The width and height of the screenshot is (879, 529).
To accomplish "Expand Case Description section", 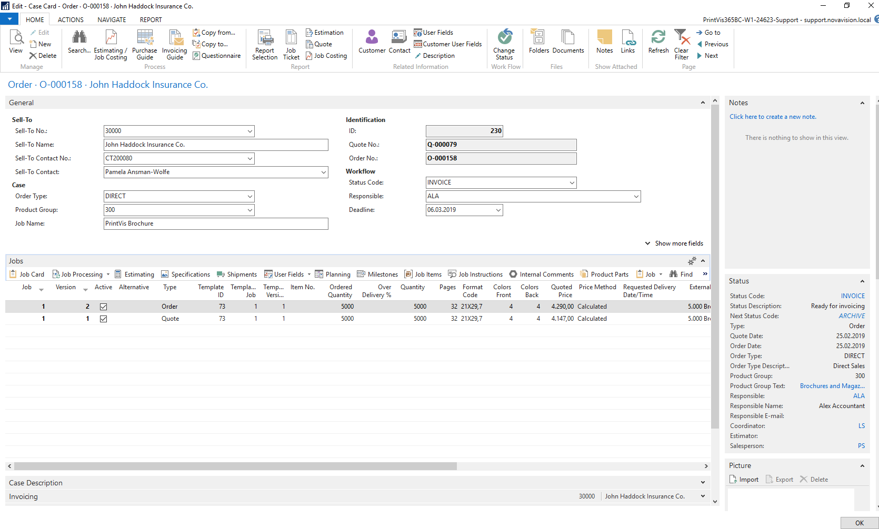I will (x=357, y=483).
